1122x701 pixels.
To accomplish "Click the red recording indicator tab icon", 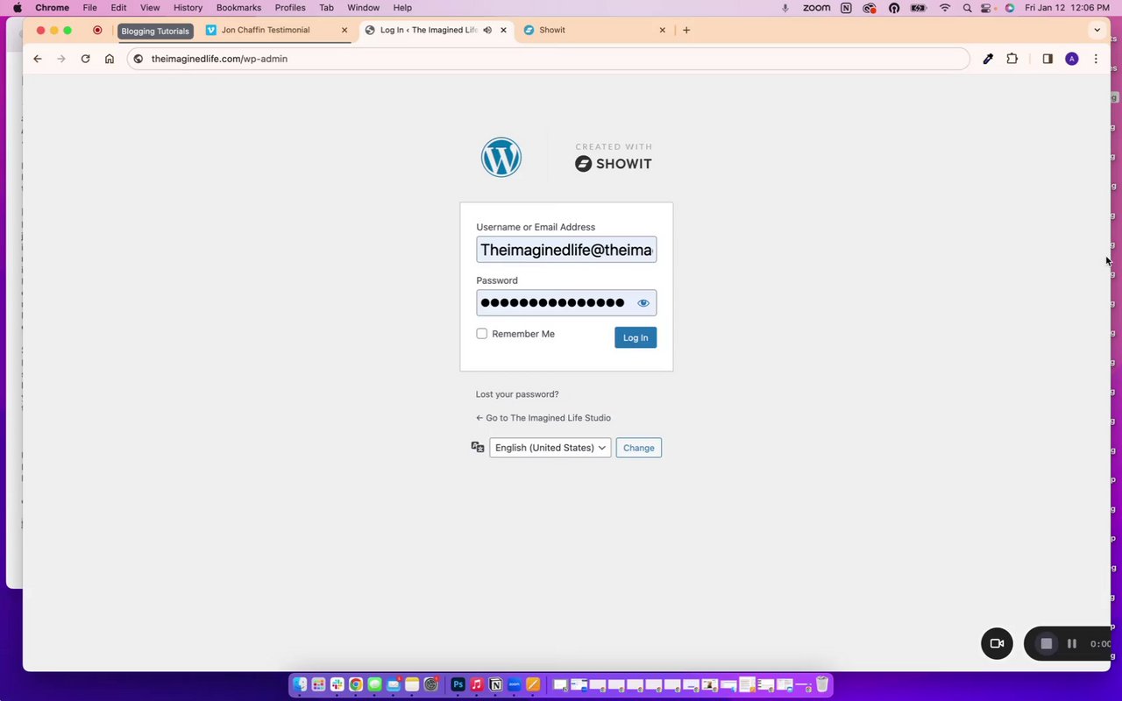I will (97, 30).
